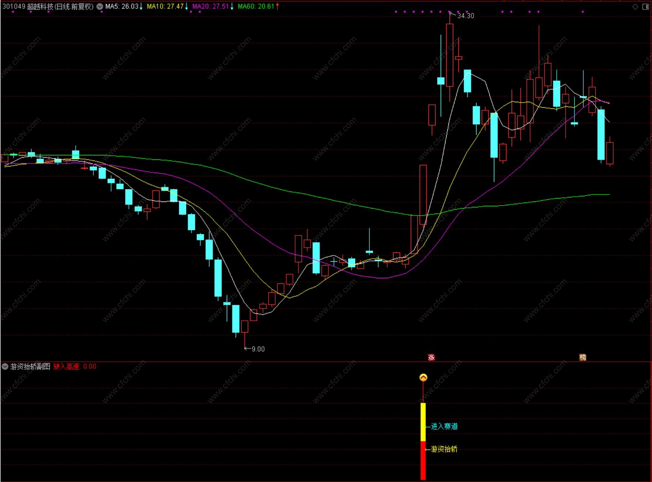The width and height of the screenshot is (652, 482).
Task: Click the 进入赛道 signal label
Action: point(444,427)
